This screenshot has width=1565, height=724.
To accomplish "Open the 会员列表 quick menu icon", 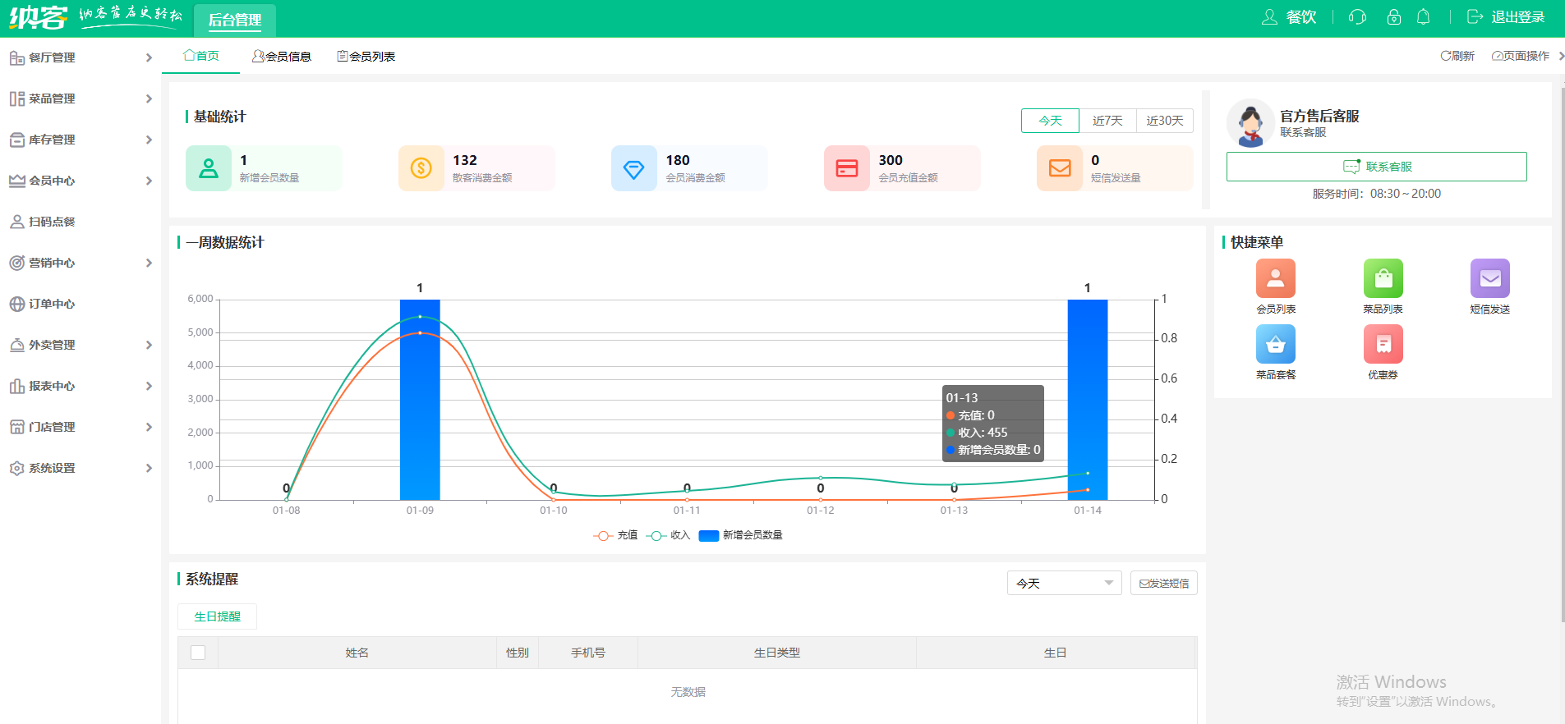I will tap(1275, 278).
